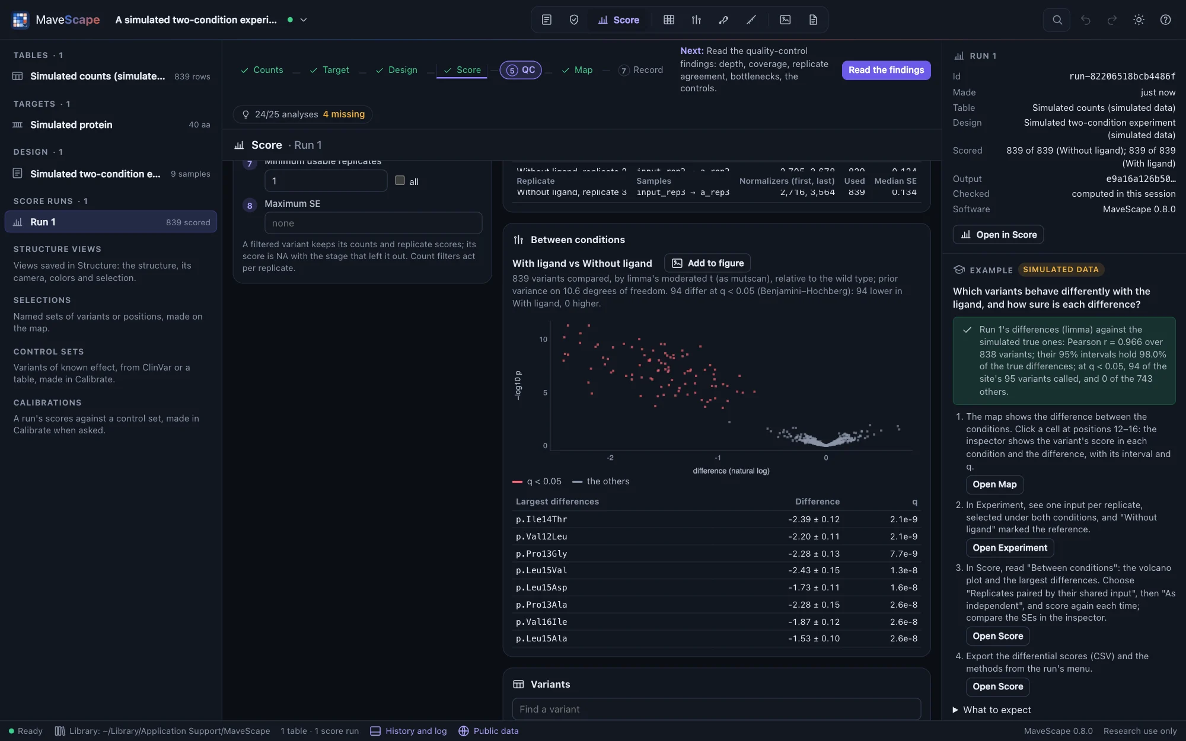The height and width of the screenshot is (741, 1186).
Task: Click the 'Find a variant' search field
Action: pos(716,709)
